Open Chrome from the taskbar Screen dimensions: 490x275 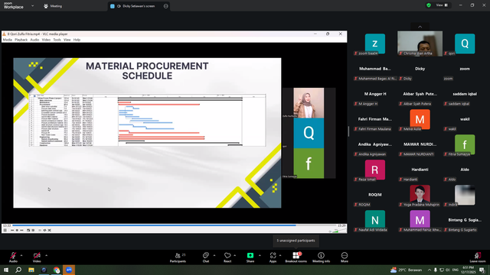coord(56,270)
